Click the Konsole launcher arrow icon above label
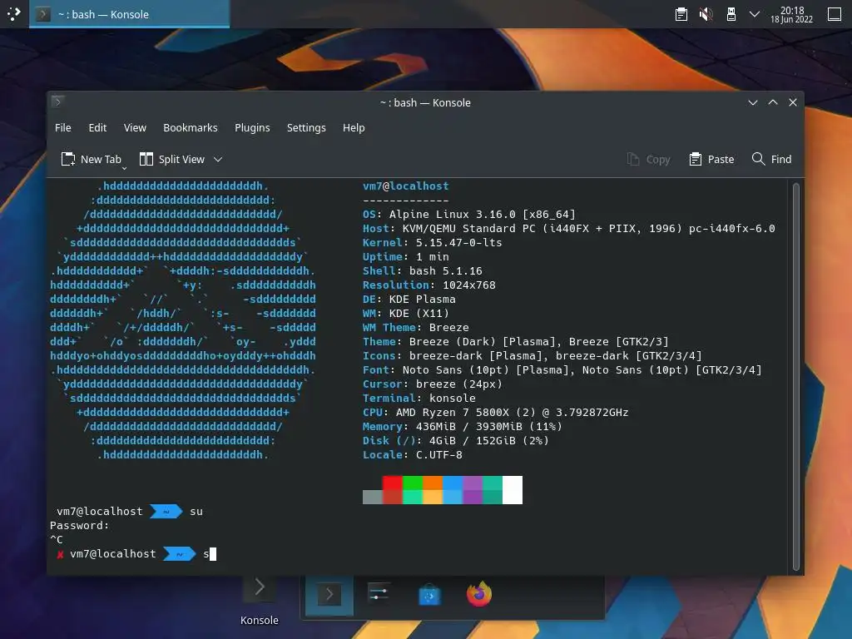The width and height of the screenshot is (852, 639). click(x=260, y=587)
